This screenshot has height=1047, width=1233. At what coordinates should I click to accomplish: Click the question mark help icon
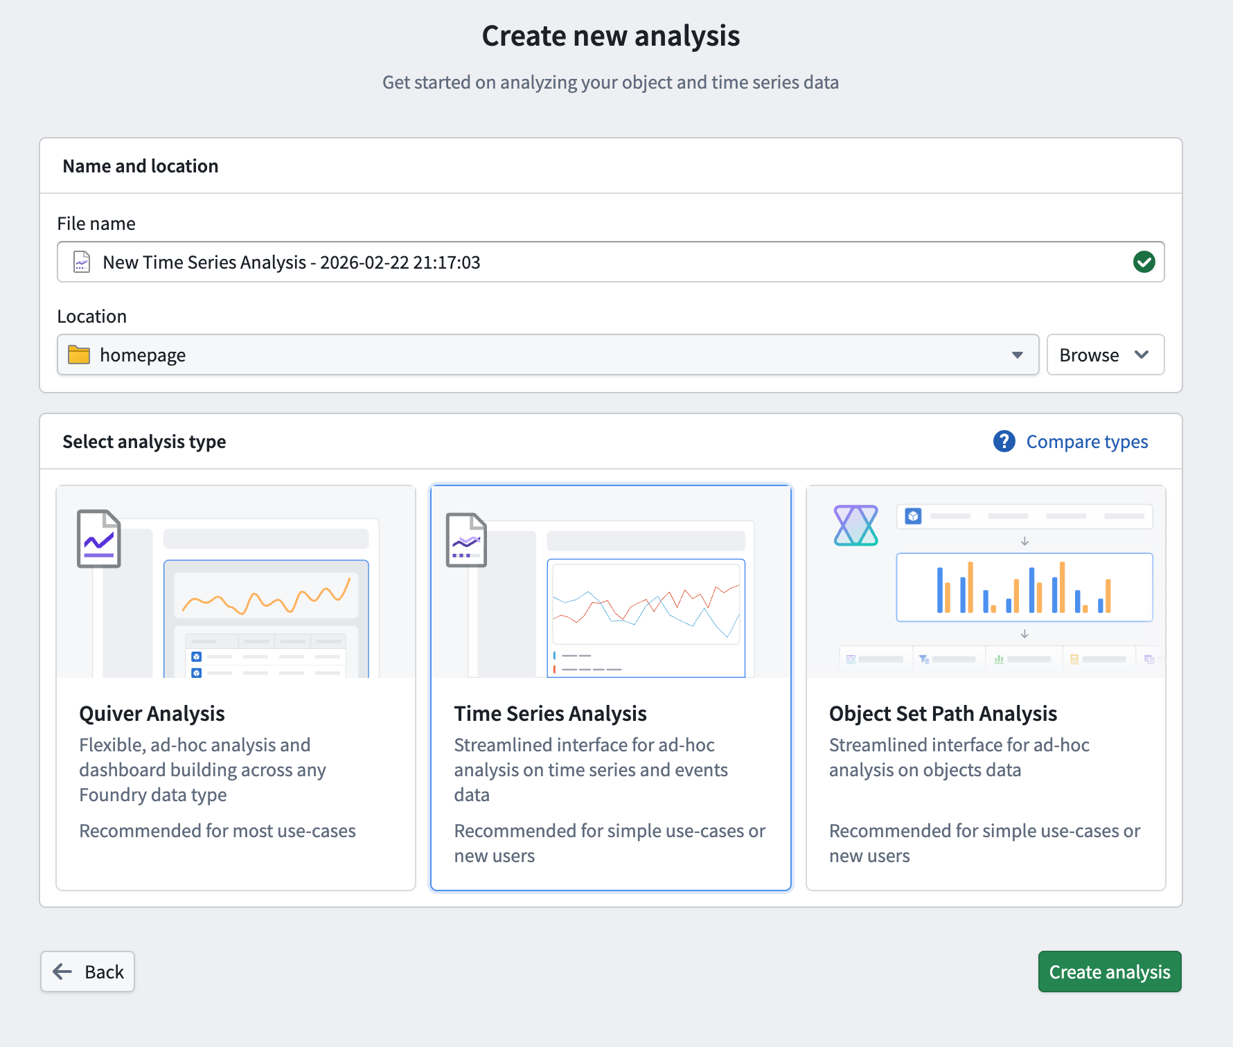pos(1004,441)
